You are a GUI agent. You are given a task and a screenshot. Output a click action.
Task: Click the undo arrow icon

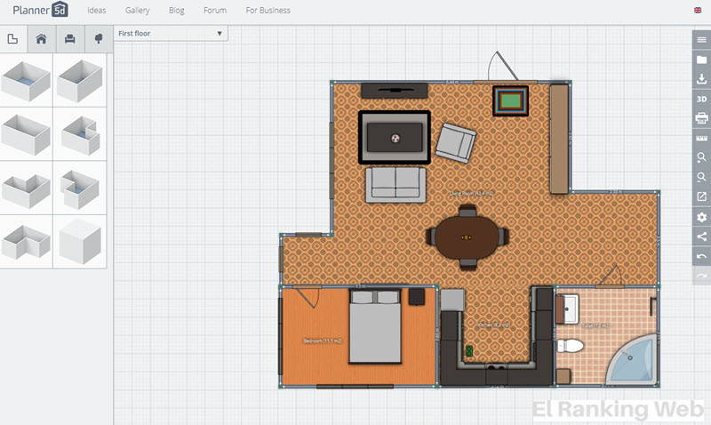(x=701, y=256)
